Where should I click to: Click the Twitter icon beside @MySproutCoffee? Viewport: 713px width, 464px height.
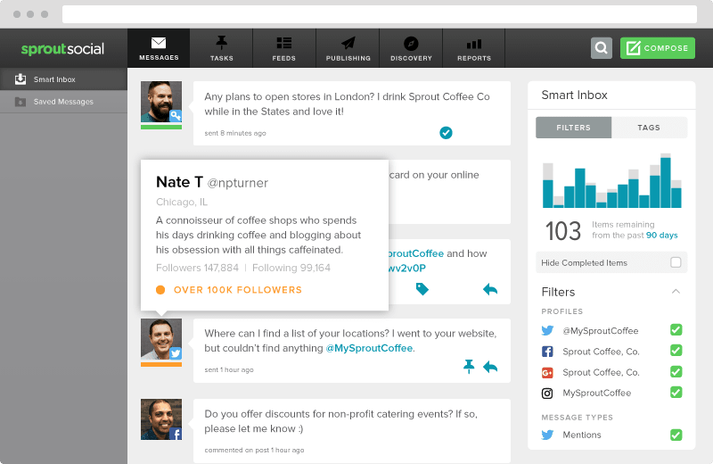(x=547, y=330)
